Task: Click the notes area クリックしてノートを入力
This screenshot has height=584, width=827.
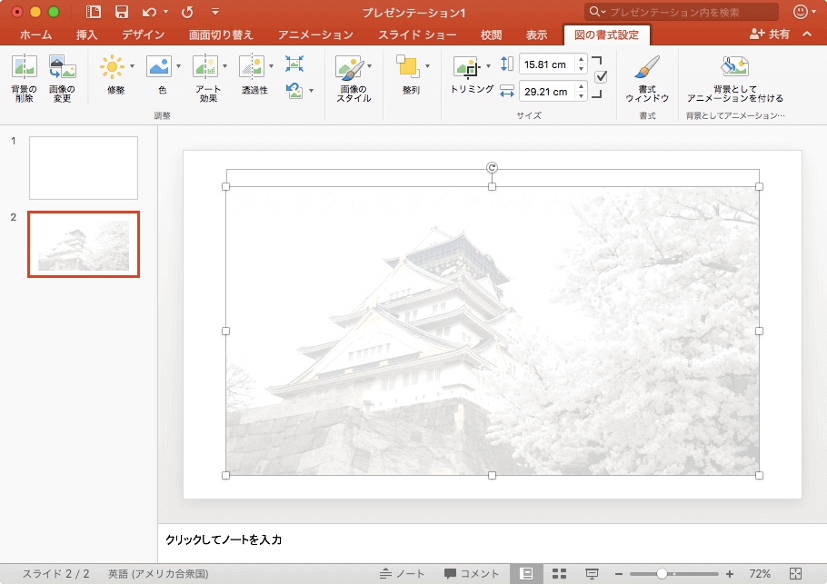Action: click(224, 539)
